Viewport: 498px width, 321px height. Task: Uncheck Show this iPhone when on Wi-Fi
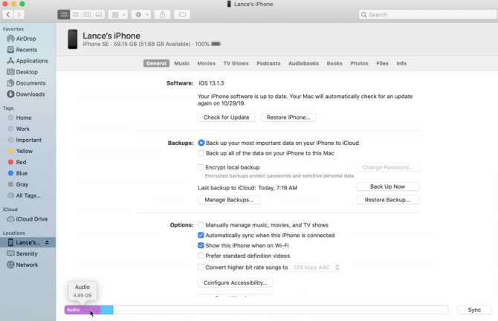click(201, 245)
